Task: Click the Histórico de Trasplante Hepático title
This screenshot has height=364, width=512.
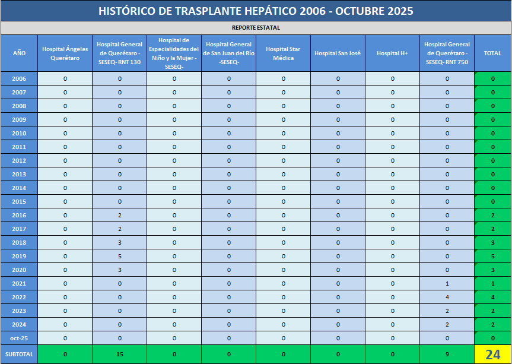Action: click(256, 11)
